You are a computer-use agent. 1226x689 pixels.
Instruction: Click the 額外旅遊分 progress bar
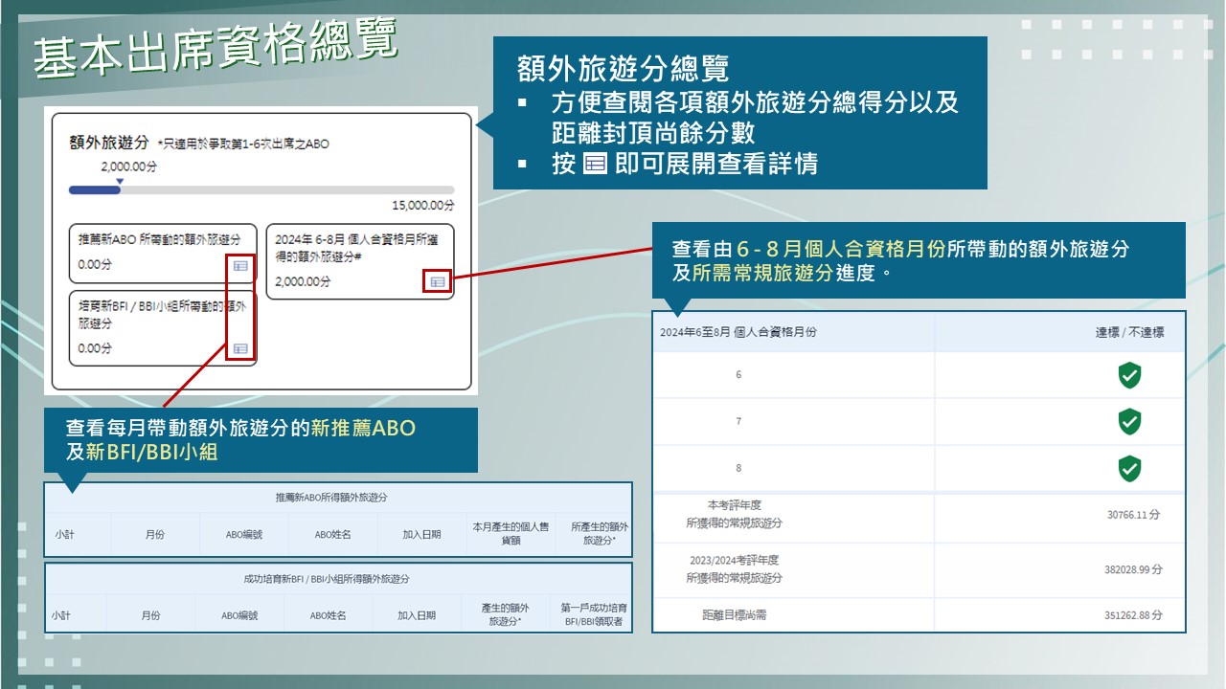pyautogui.click(x=261, y=190)
